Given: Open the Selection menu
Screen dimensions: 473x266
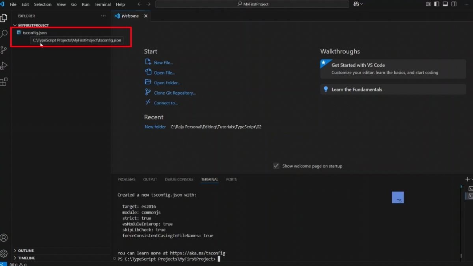Looking at the screenshot, I should (43, 4).
